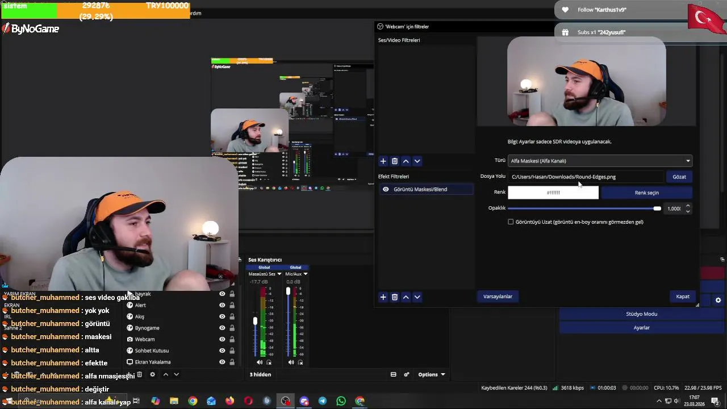Decrease opacity with spinner down arrow

click(688, 211)
